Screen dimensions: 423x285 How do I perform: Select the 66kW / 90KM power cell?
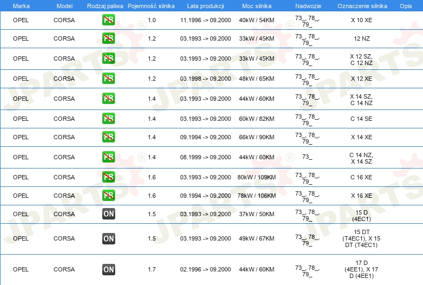[256, 137]
